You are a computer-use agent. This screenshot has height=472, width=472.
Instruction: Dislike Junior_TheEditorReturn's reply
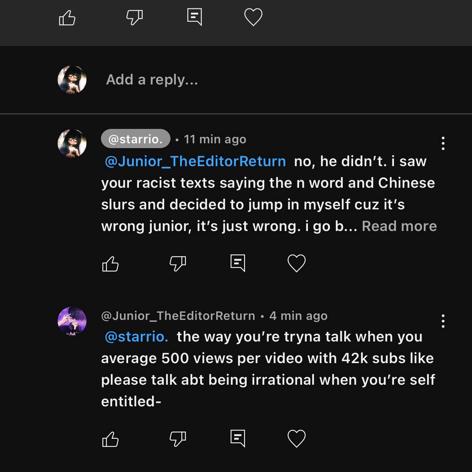click(x=178, y=439)
